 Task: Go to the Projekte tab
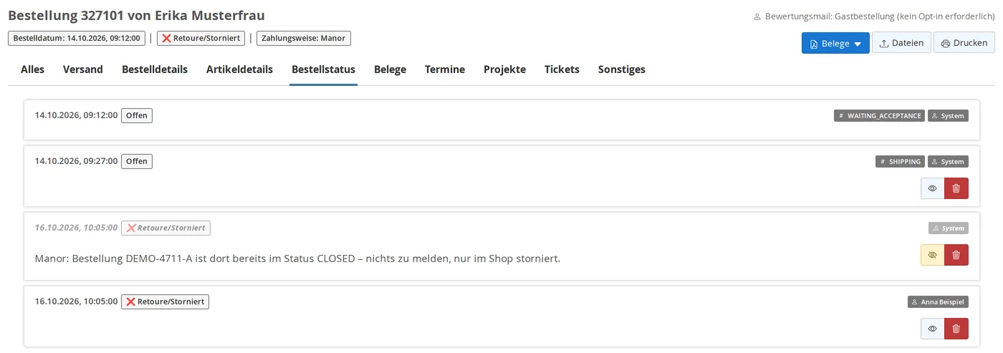pos(504,69)
